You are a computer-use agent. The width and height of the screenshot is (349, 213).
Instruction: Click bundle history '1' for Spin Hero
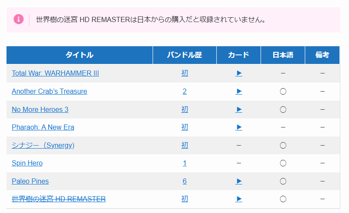pyautogui.click(x=185, y=163)
